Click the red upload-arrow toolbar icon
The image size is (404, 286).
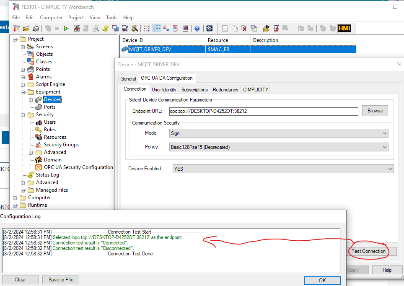pos(276,29)
